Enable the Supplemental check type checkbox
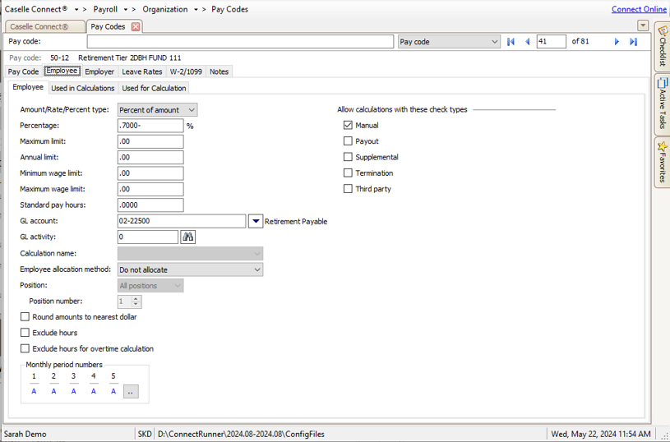 (348, 157)
